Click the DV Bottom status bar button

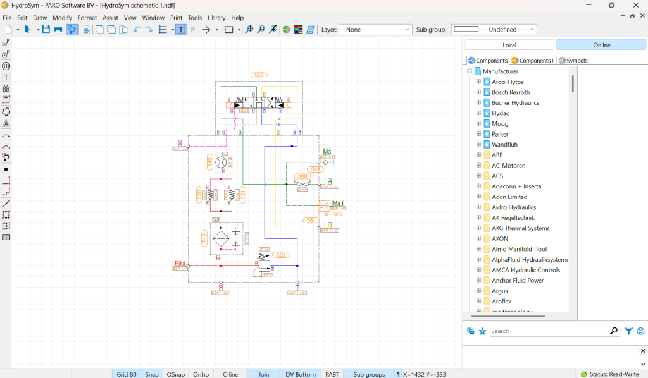point(301,374)
